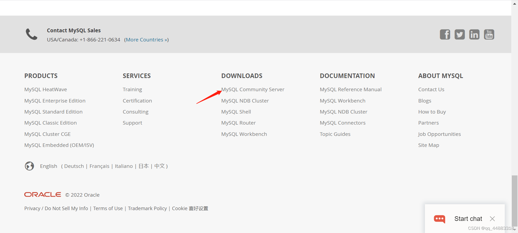Open MySQL Enterprise Edition link
Viewport: 518px width, 233px height.
pos(55,101)
